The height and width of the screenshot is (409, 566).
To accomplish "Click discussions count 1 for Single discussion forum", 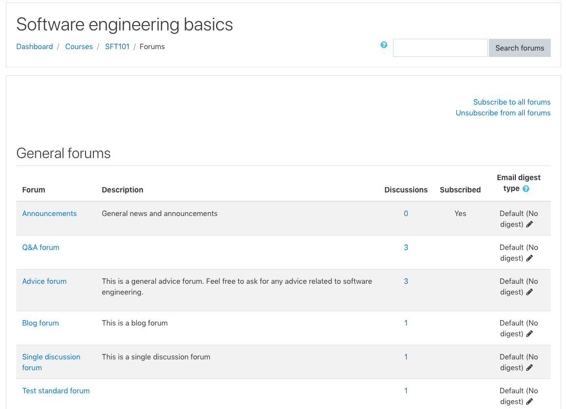I will [x=406, y=357].
